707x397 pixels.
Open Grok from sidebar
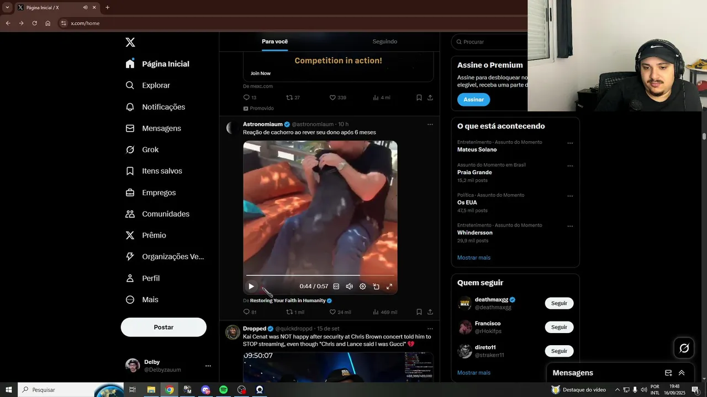(142, 150)
